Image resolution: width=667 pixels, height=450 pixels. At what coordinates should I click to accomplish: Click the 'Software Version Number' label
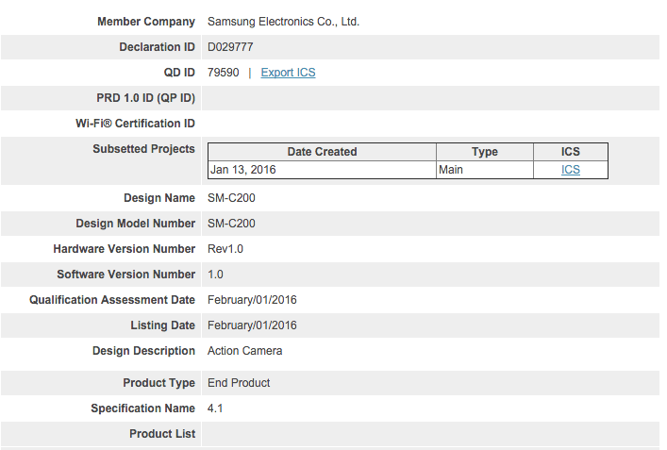tap(125, 275)
